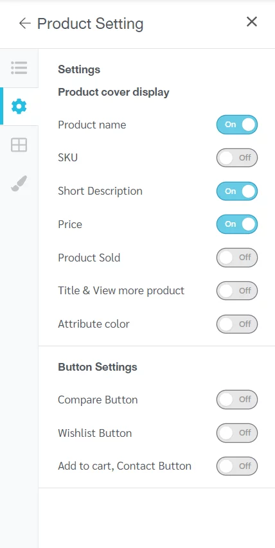The image size is (275, 548).
Task: Switch on Add to cart, Contact Button
Action: [x=237, y=466]
